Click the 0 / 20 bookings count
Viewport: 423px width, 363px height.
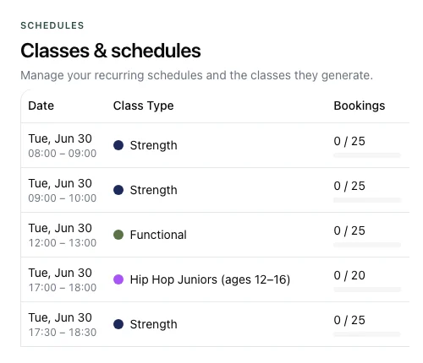tap(349, 275)
